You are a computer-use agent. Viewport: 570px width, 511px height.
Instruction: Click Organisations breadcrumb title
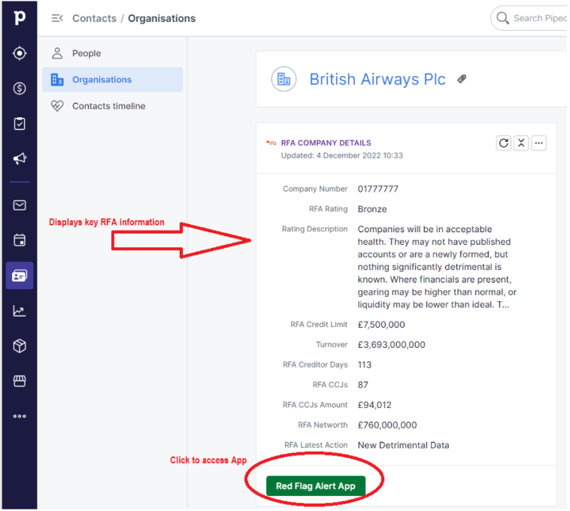point(162,18)
